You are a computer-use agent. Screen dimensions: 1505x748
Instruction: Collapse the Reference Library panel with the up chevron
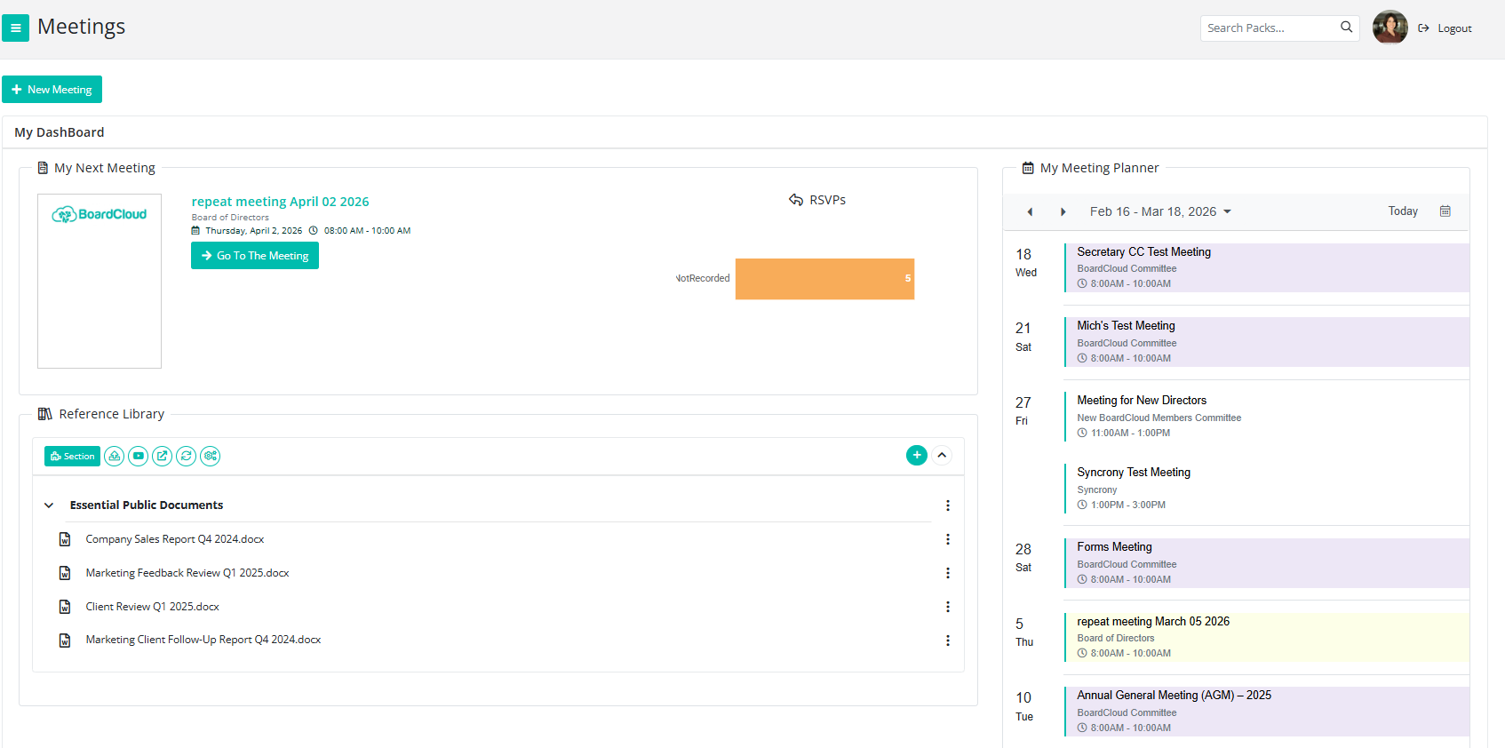point(942,456)
